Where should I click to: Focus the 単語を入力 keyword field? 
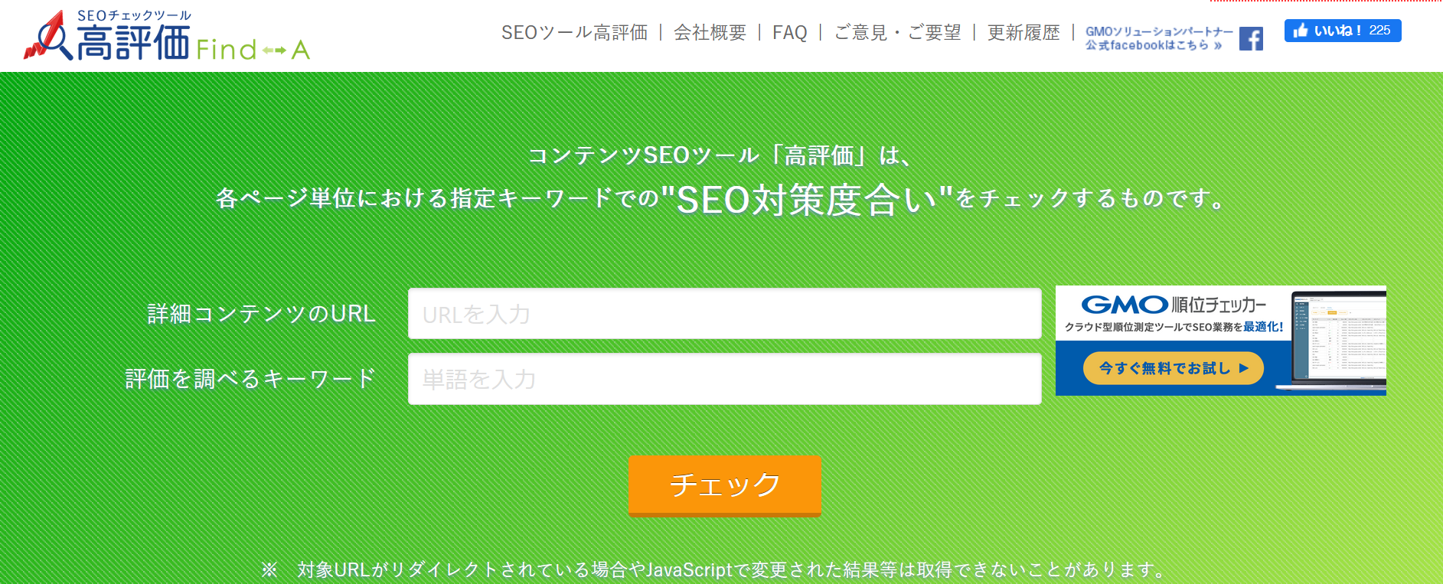[725, 379]
